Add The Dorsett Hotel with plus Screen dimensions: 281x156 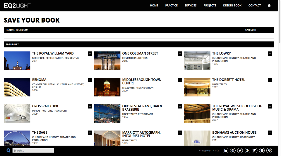(270, 80)
